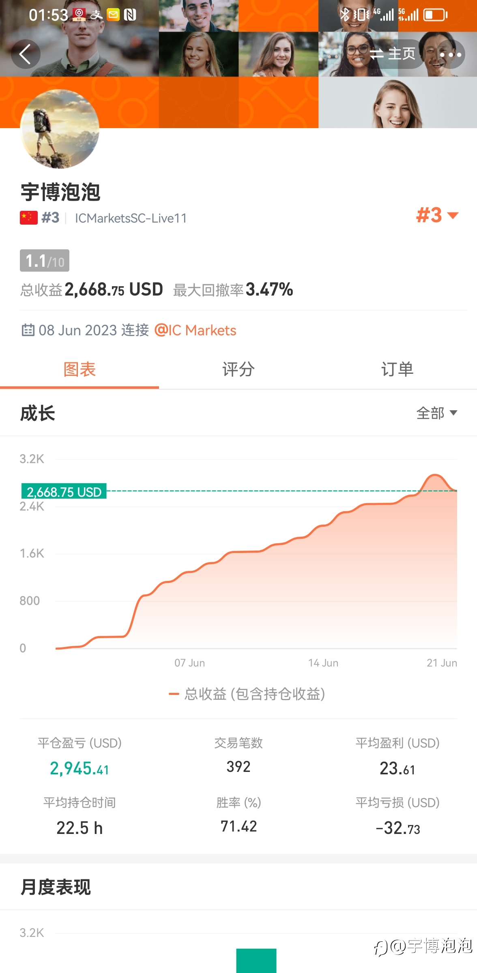Image resolution: width=477 pixels, height=973 pixels.
Task: Tap the Bluetooth status icon
Action: [344, 15]
